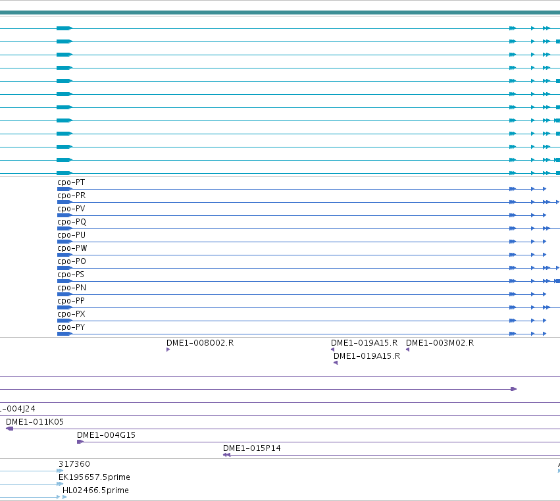Image resolution: width=560 pixels, height=501 pixels.
Task: Open the cpo-PW transcript label
Action: 72,248
